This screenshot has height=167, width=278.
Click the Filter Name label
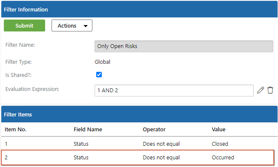click(x=20, y=45)
